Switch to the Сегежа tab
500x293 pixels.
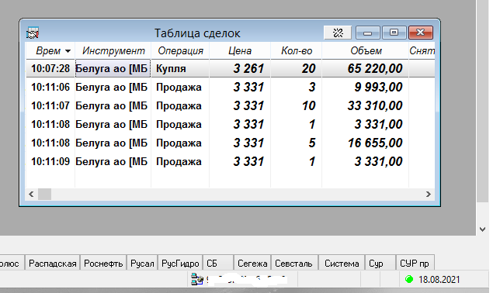click(252, 264)
